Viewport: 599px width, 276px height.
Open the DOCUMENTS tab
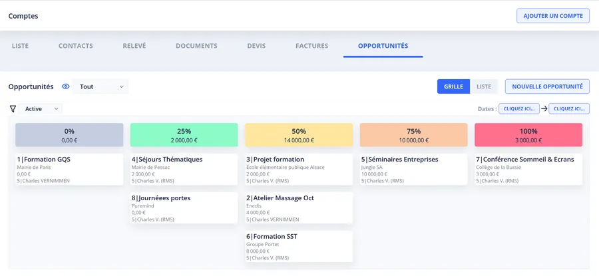pos(196,46)
